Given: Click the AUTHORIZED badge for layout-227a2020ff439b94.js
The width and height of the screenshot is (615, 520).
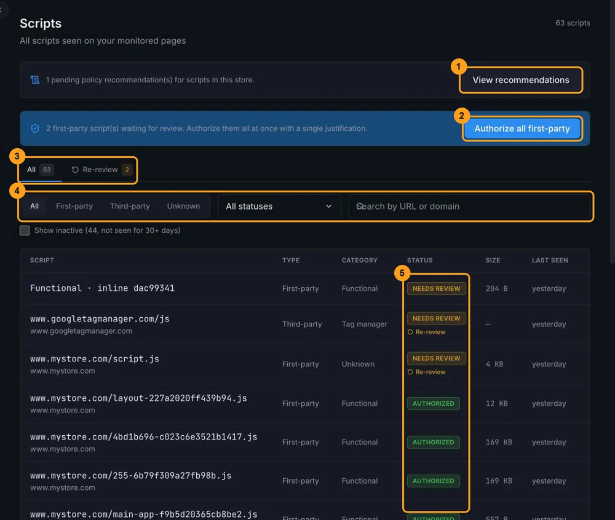Looking at the screenshot, I should [433, 403].
